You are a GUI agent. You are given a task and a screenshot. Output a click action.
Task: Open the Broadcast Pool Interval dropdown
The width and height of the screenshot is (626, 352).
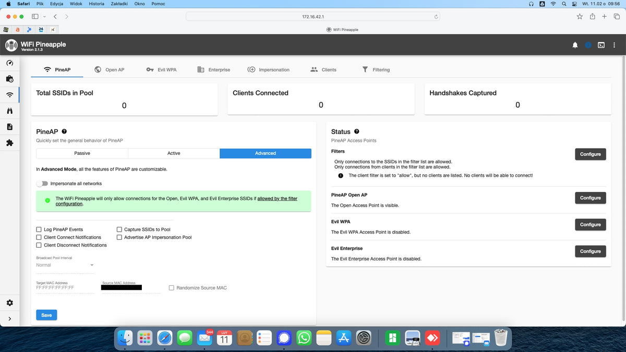65,265
